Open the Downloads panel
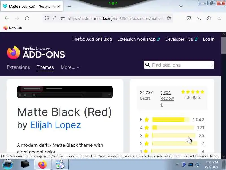Viewport: 226px width, 170px height. tap(199, 18)
